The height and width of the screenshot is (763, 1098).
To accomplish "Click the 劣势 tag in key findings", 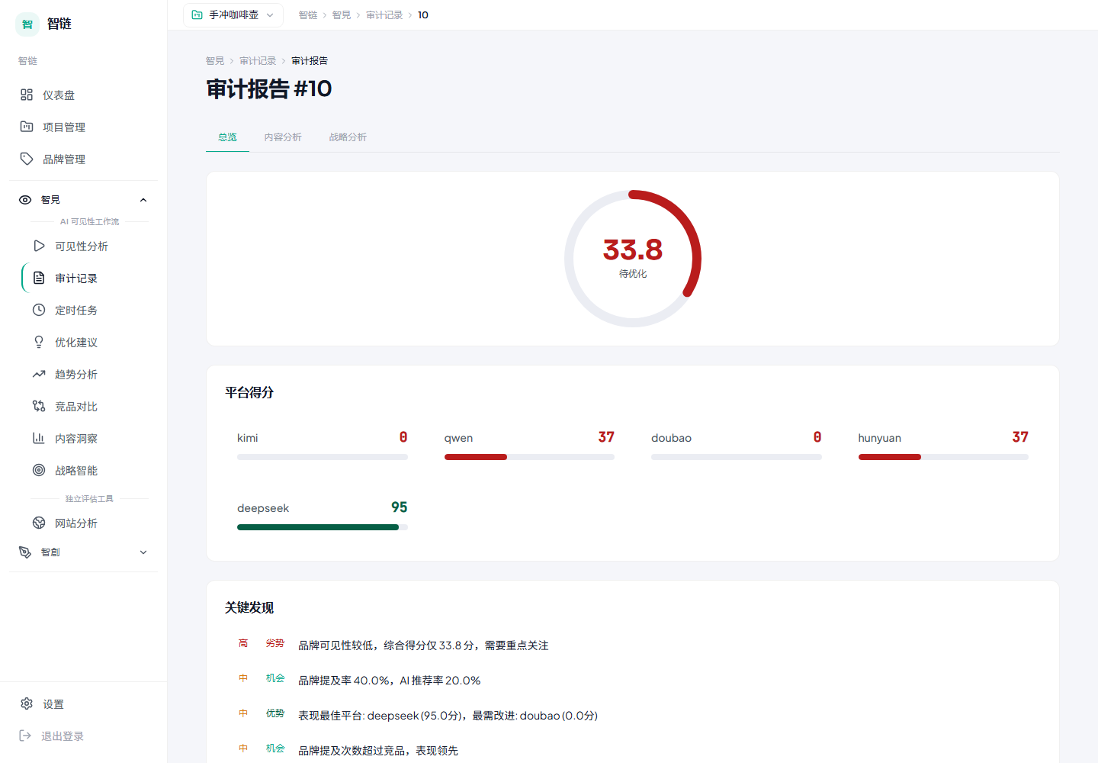I will point(275,643).
